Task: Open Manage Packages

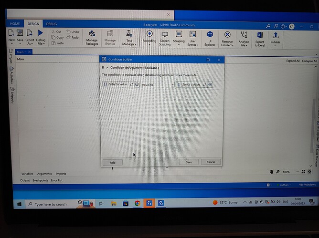Action: click(x=92, y=38)
